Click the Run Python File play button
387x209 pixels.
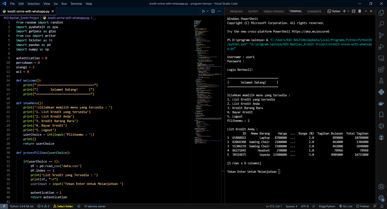pyautogui.click(x=203, y=11)
